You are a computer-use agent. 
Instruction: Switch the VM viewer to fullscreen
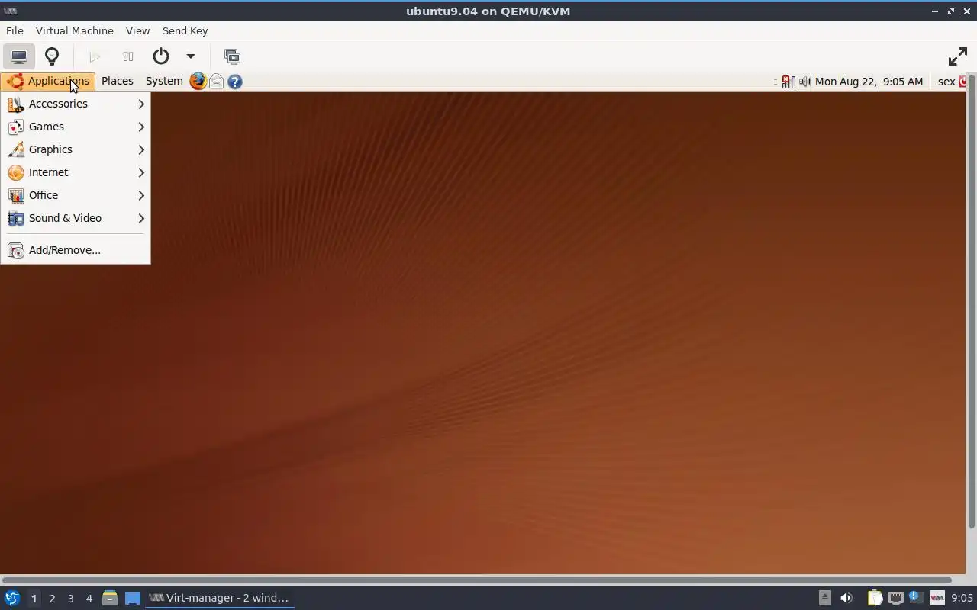pyautogui.click(x=957, y=56)
